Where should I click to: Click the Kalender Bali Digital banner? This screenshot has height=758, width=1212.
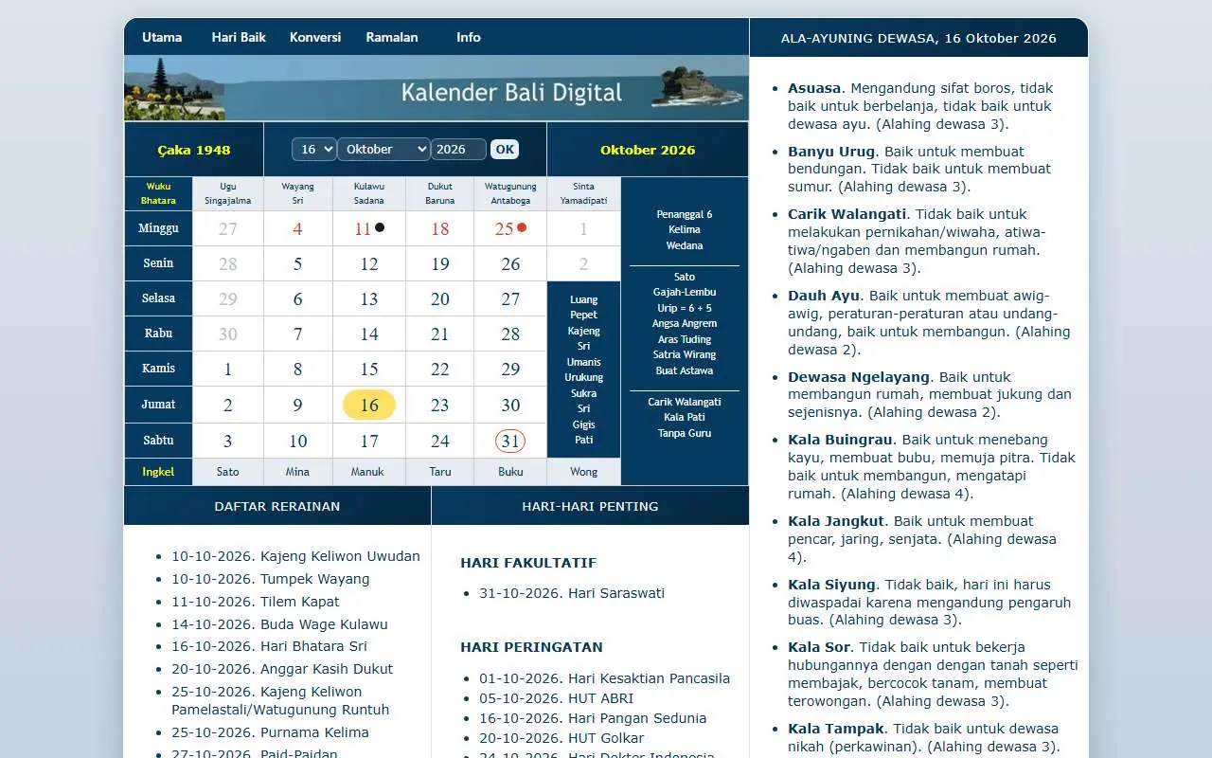pyautogui.click(x=437, y=88)
